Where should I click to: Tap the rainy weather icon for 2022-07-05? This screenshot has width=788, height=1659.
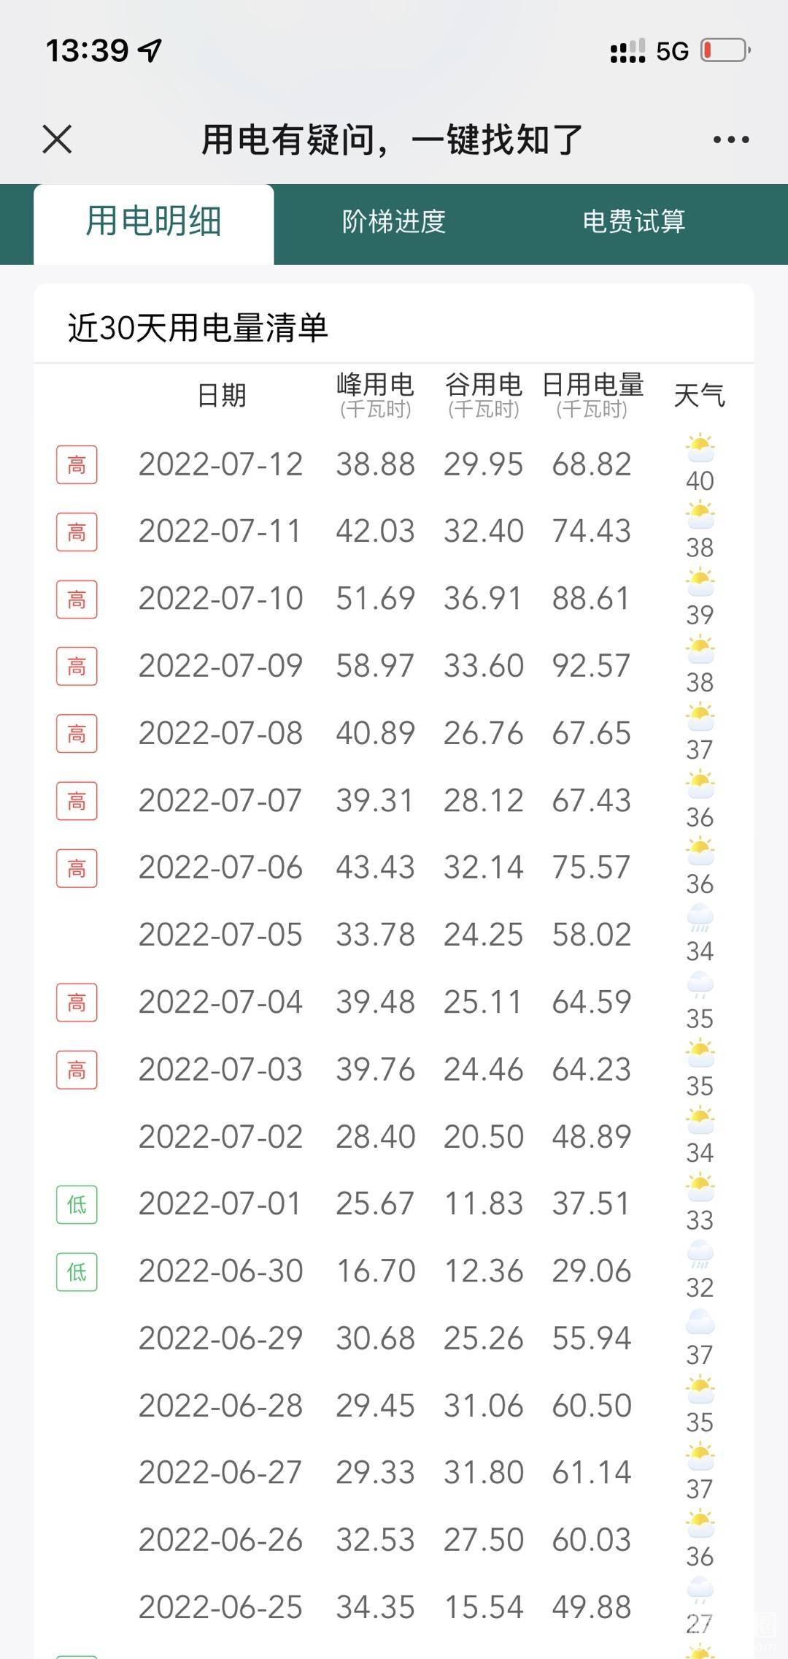coord(700,918)
